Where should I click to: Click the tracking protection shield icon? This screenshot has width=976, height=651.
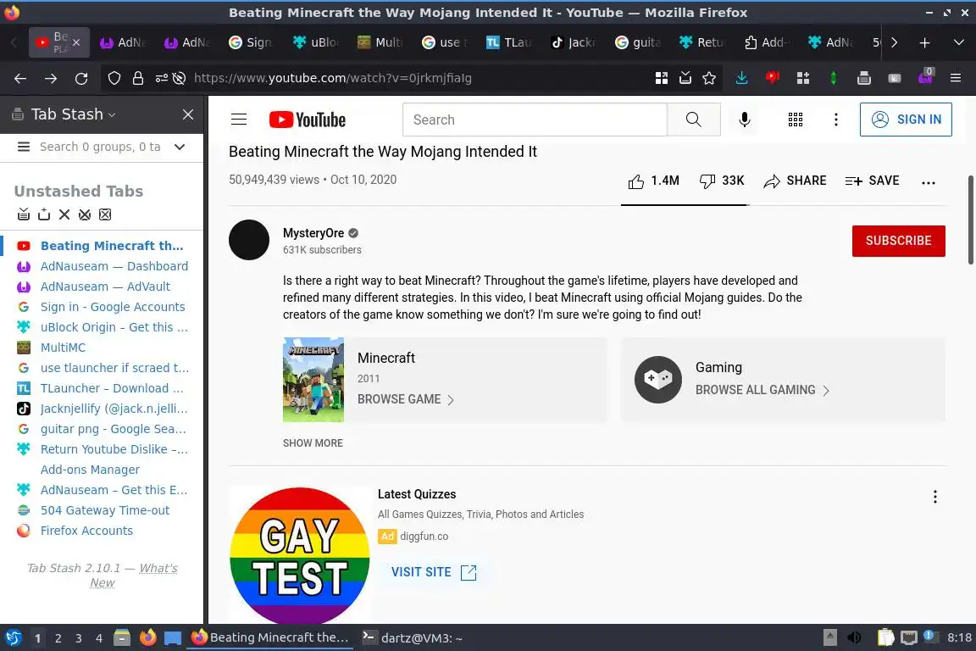(114, 79)
